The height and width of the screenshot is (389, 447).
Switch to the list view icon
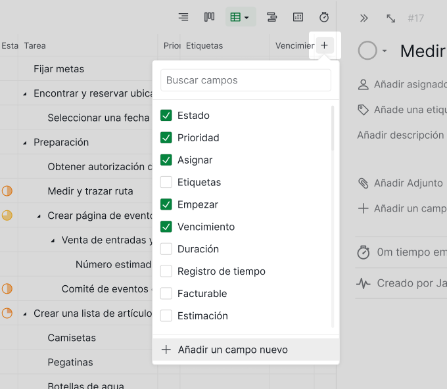point(183,17)
